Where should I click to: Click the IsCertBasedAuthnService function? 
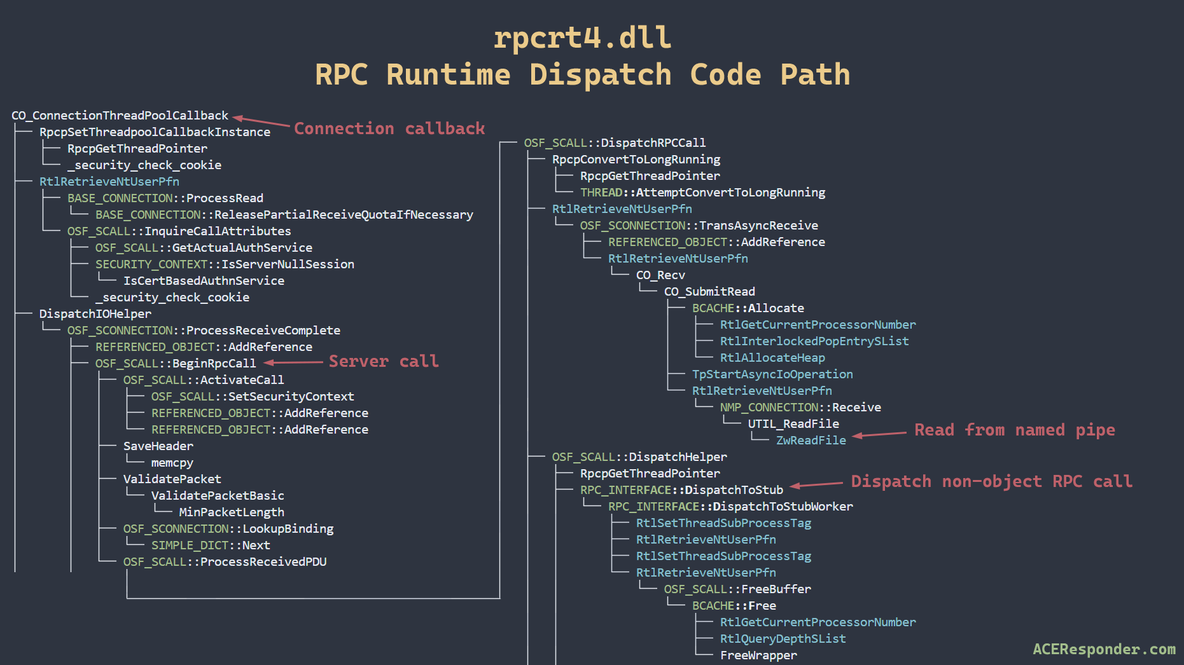(204, 281)
